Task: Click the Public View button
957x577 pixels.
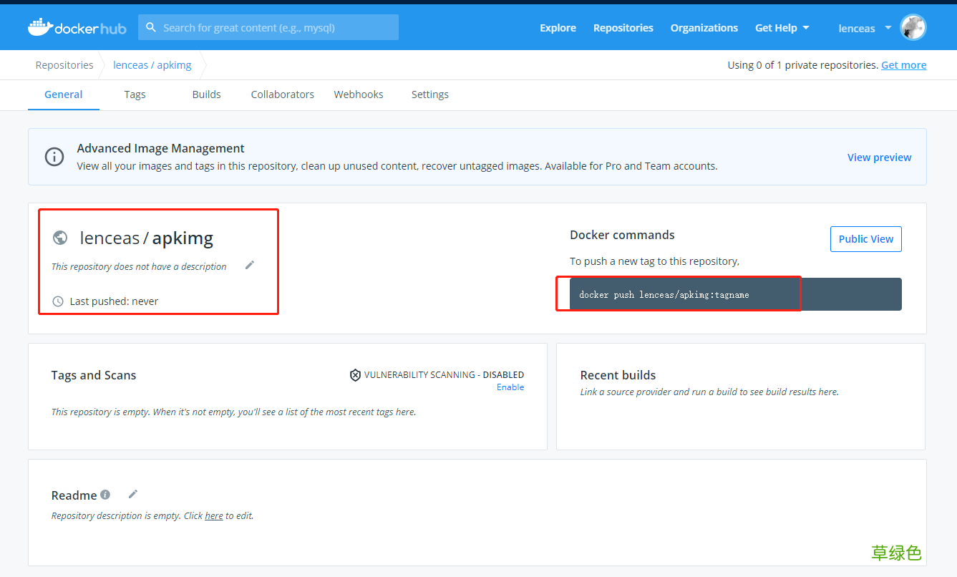Action: click(865, 238)
